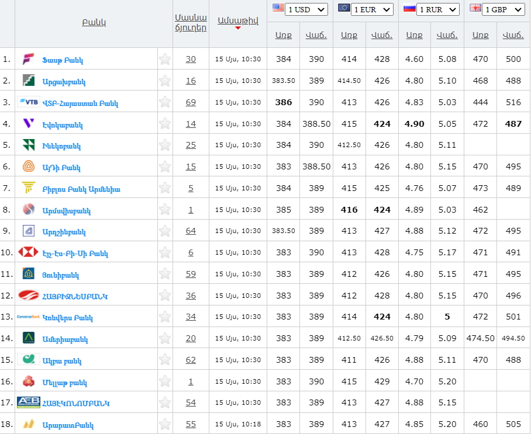Toggle favorite star for row 7 bank
The width and height of the screenshot is (531, 434).
click(165, 188)
